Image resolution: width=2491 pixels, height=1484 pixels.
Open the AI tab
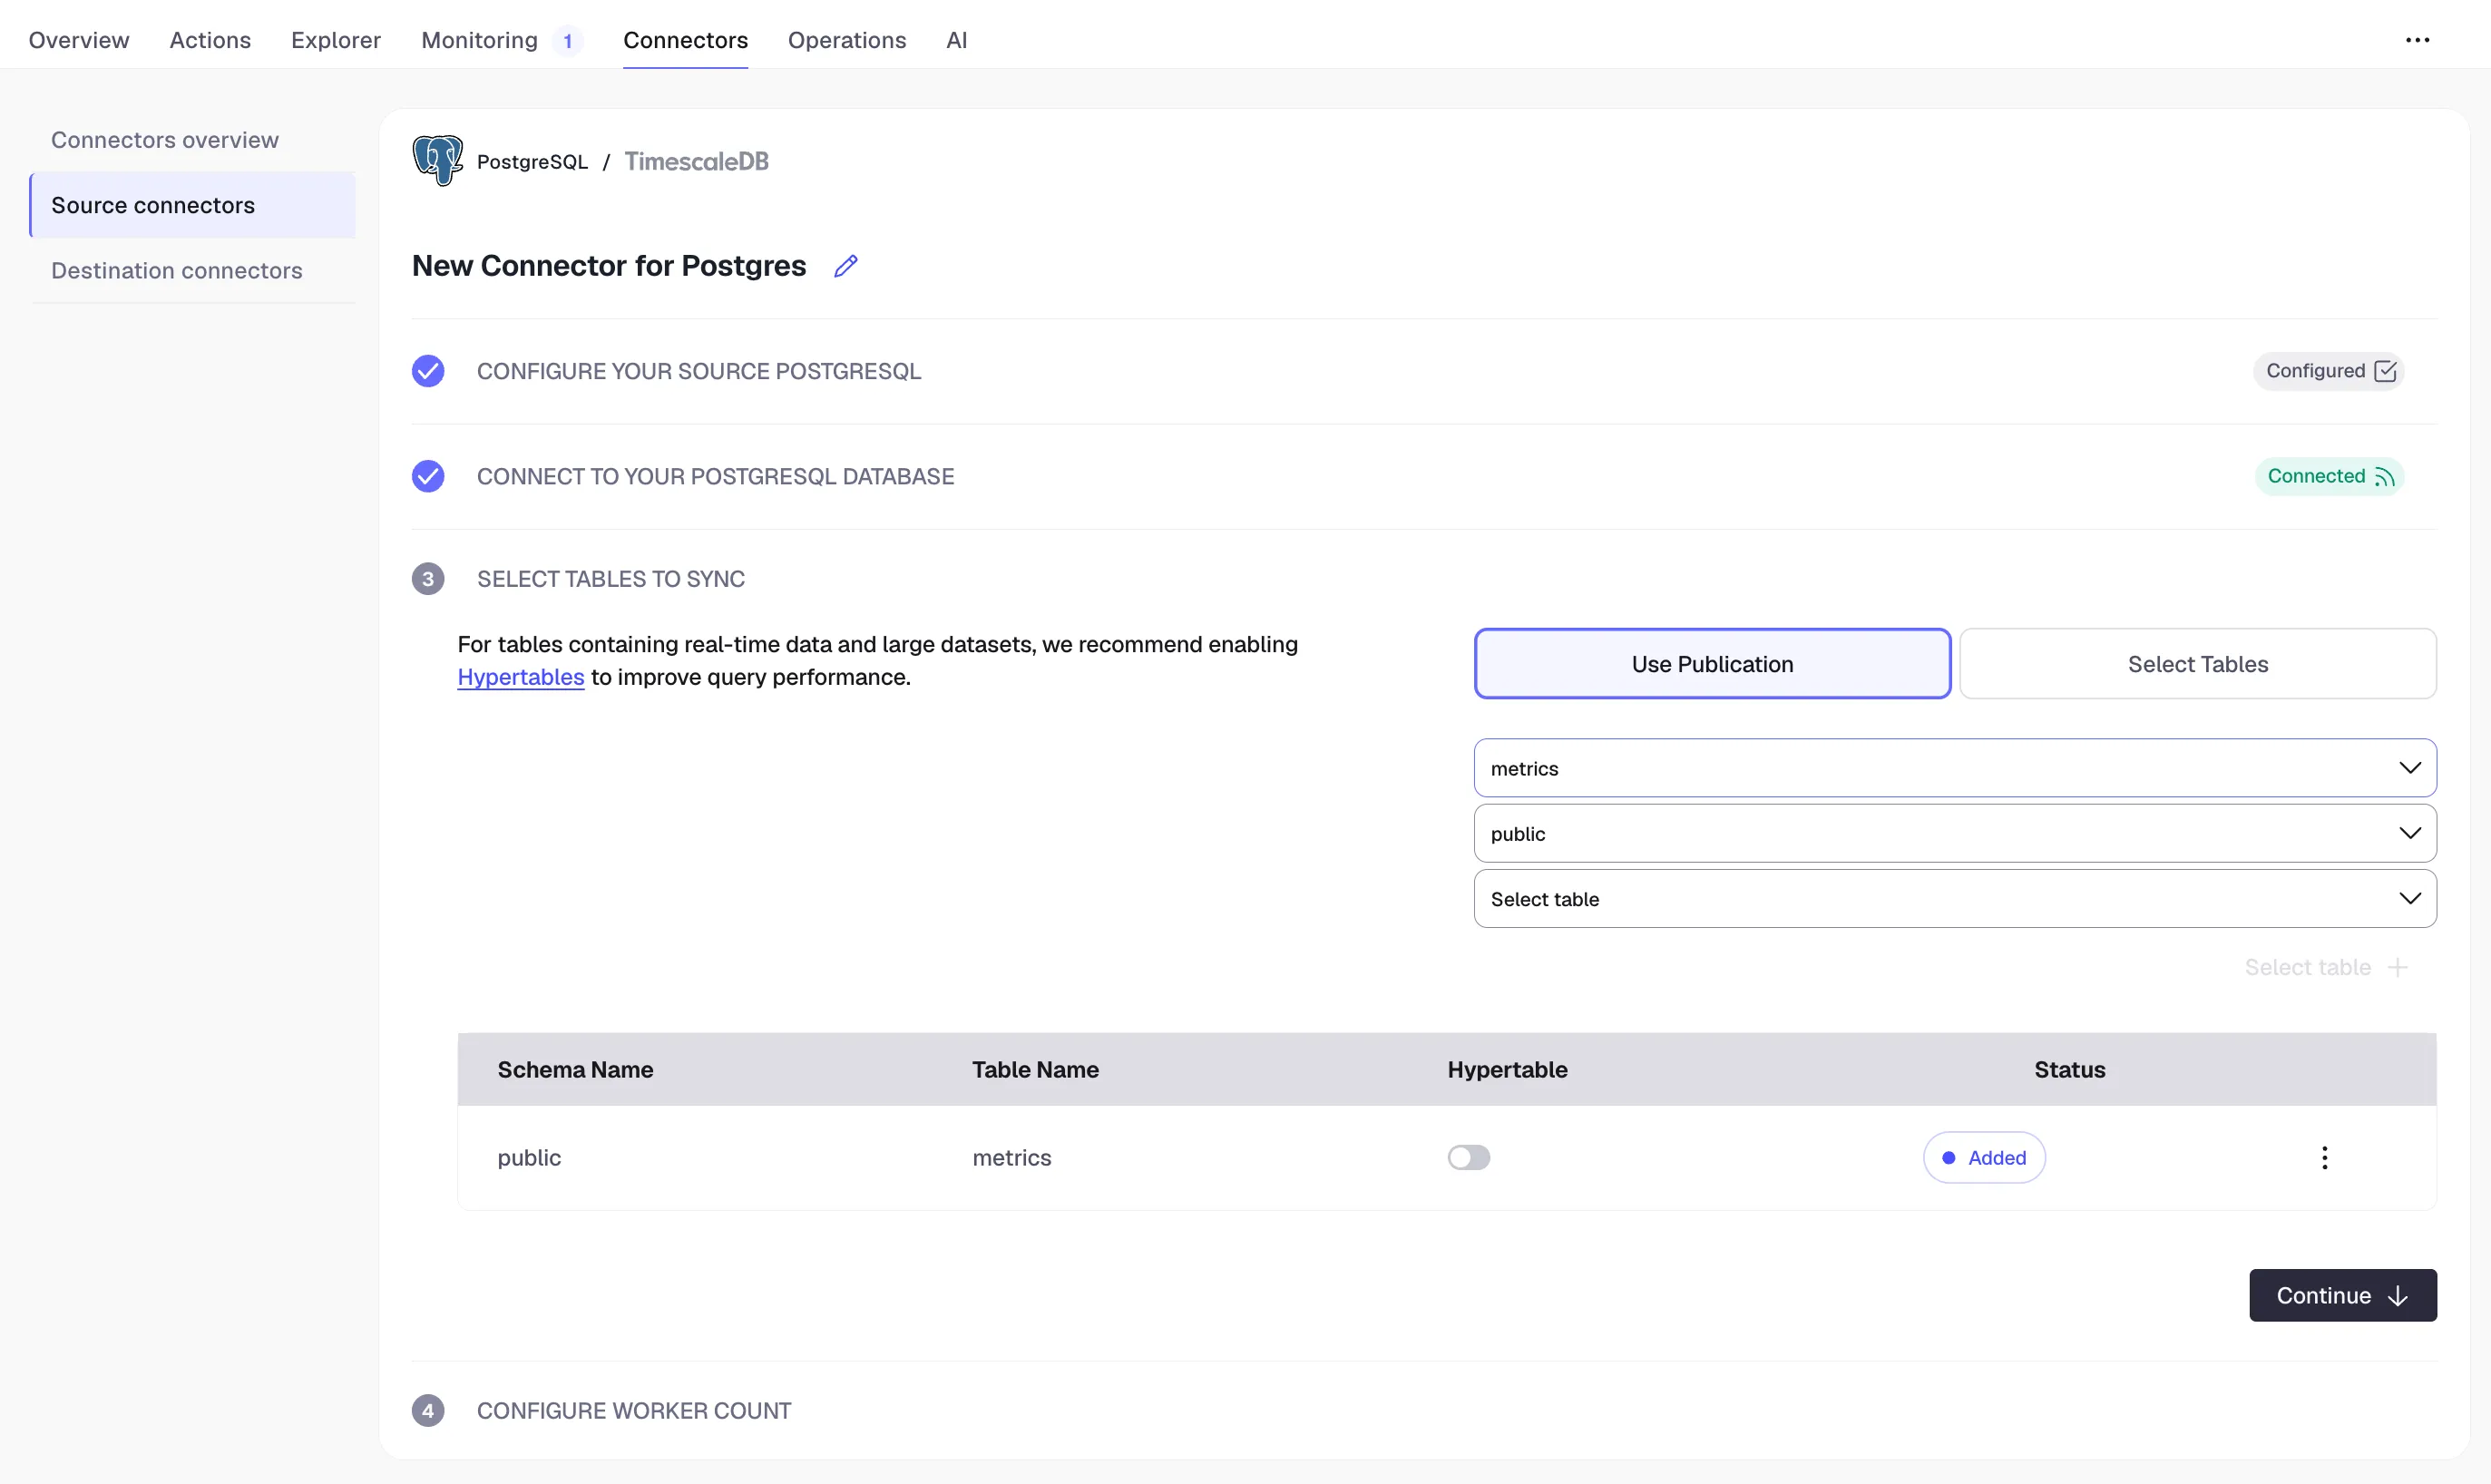point(956,40)
